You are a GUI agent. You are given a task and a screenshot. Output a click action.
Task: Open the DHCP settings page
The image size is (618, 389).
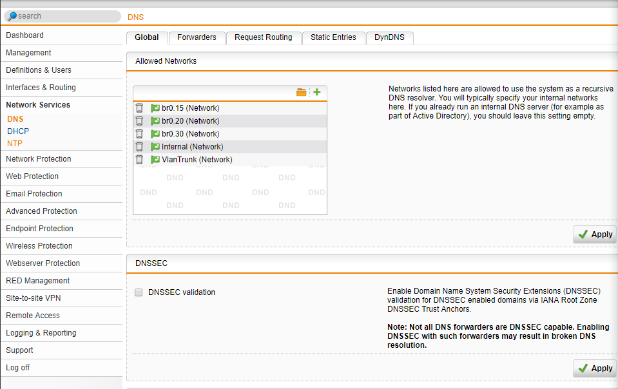17,131
